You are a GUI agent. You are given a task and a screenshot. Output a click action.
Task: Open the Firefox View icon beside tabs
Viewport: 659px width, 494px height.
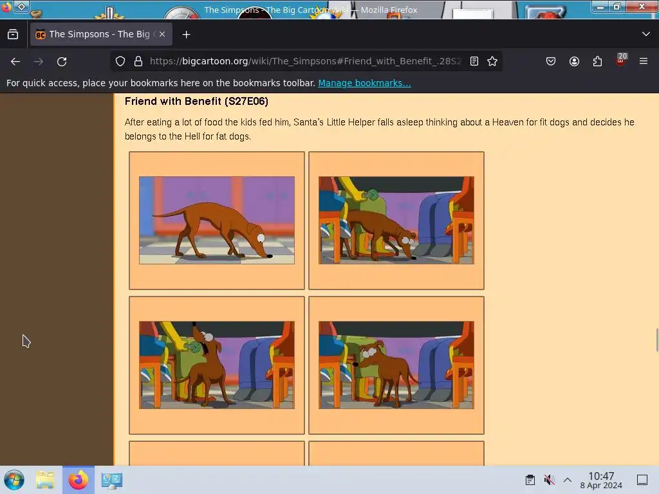pyautogui.click(x=13, y=35)
